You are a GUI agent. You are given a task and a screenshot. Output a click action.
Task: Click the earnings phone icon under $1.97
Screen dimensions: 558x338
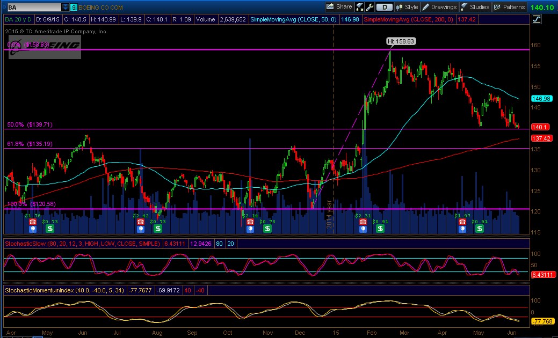coord(462,222)
